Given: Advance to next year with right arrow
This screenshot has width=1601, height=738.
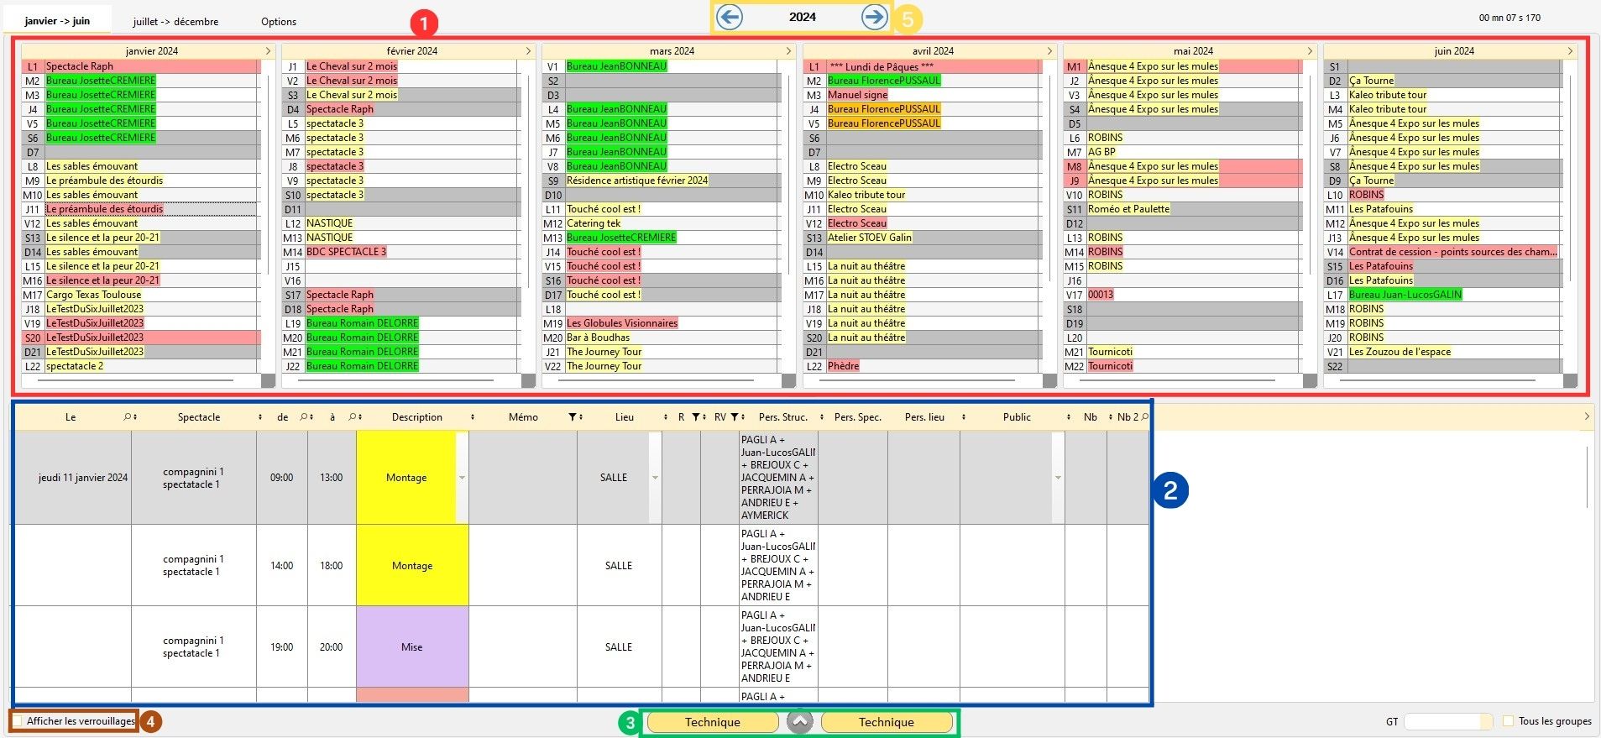Looking at the screenshot, I should click(x=874, y=17).
